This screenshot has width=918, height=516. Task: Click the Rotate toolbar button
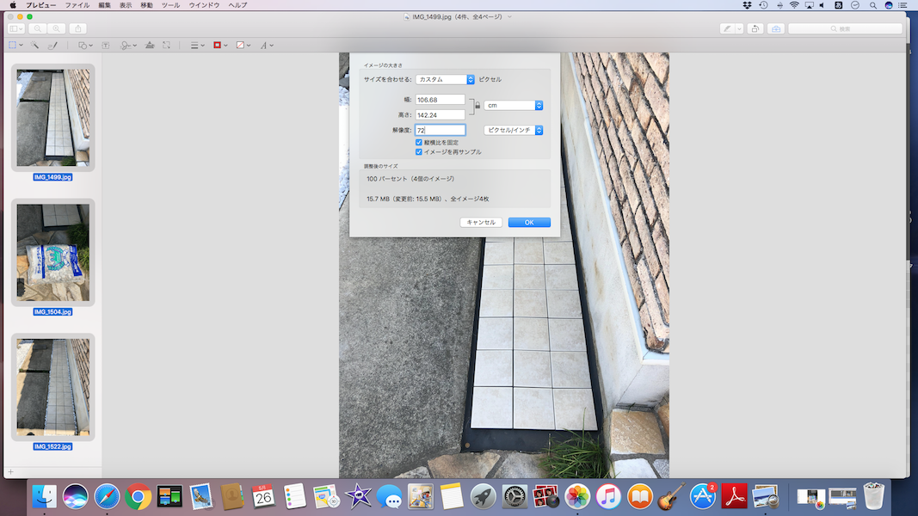coord(754,28)
